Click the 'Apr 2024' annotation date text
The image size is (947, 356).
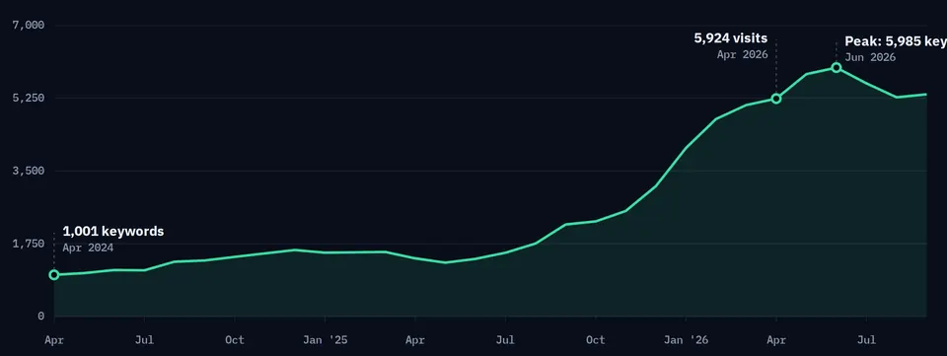88,248
